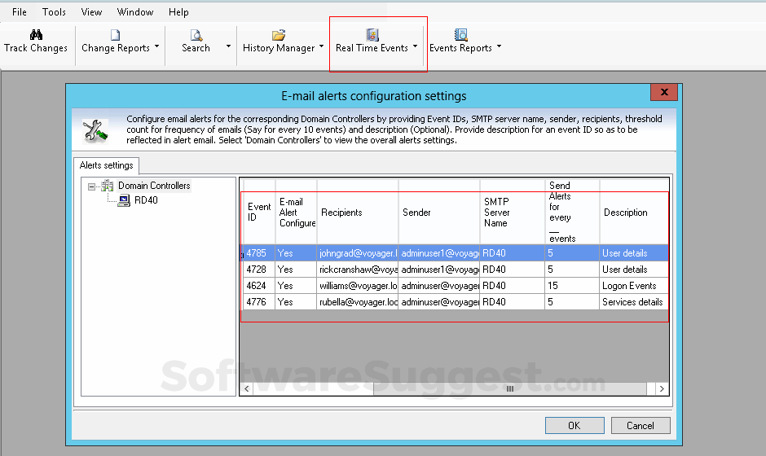Screen dimensions: 766x456
Task: Click the OK button
Action: coord(574,426)
